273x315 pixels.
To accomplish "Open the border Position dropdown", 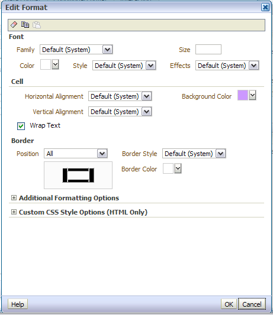I will (76, 154).
